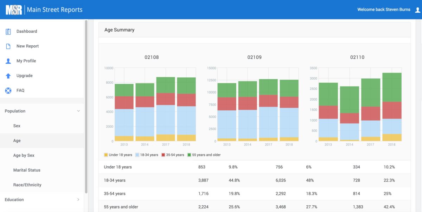Open the Sex submenu item

pos(17,126)
